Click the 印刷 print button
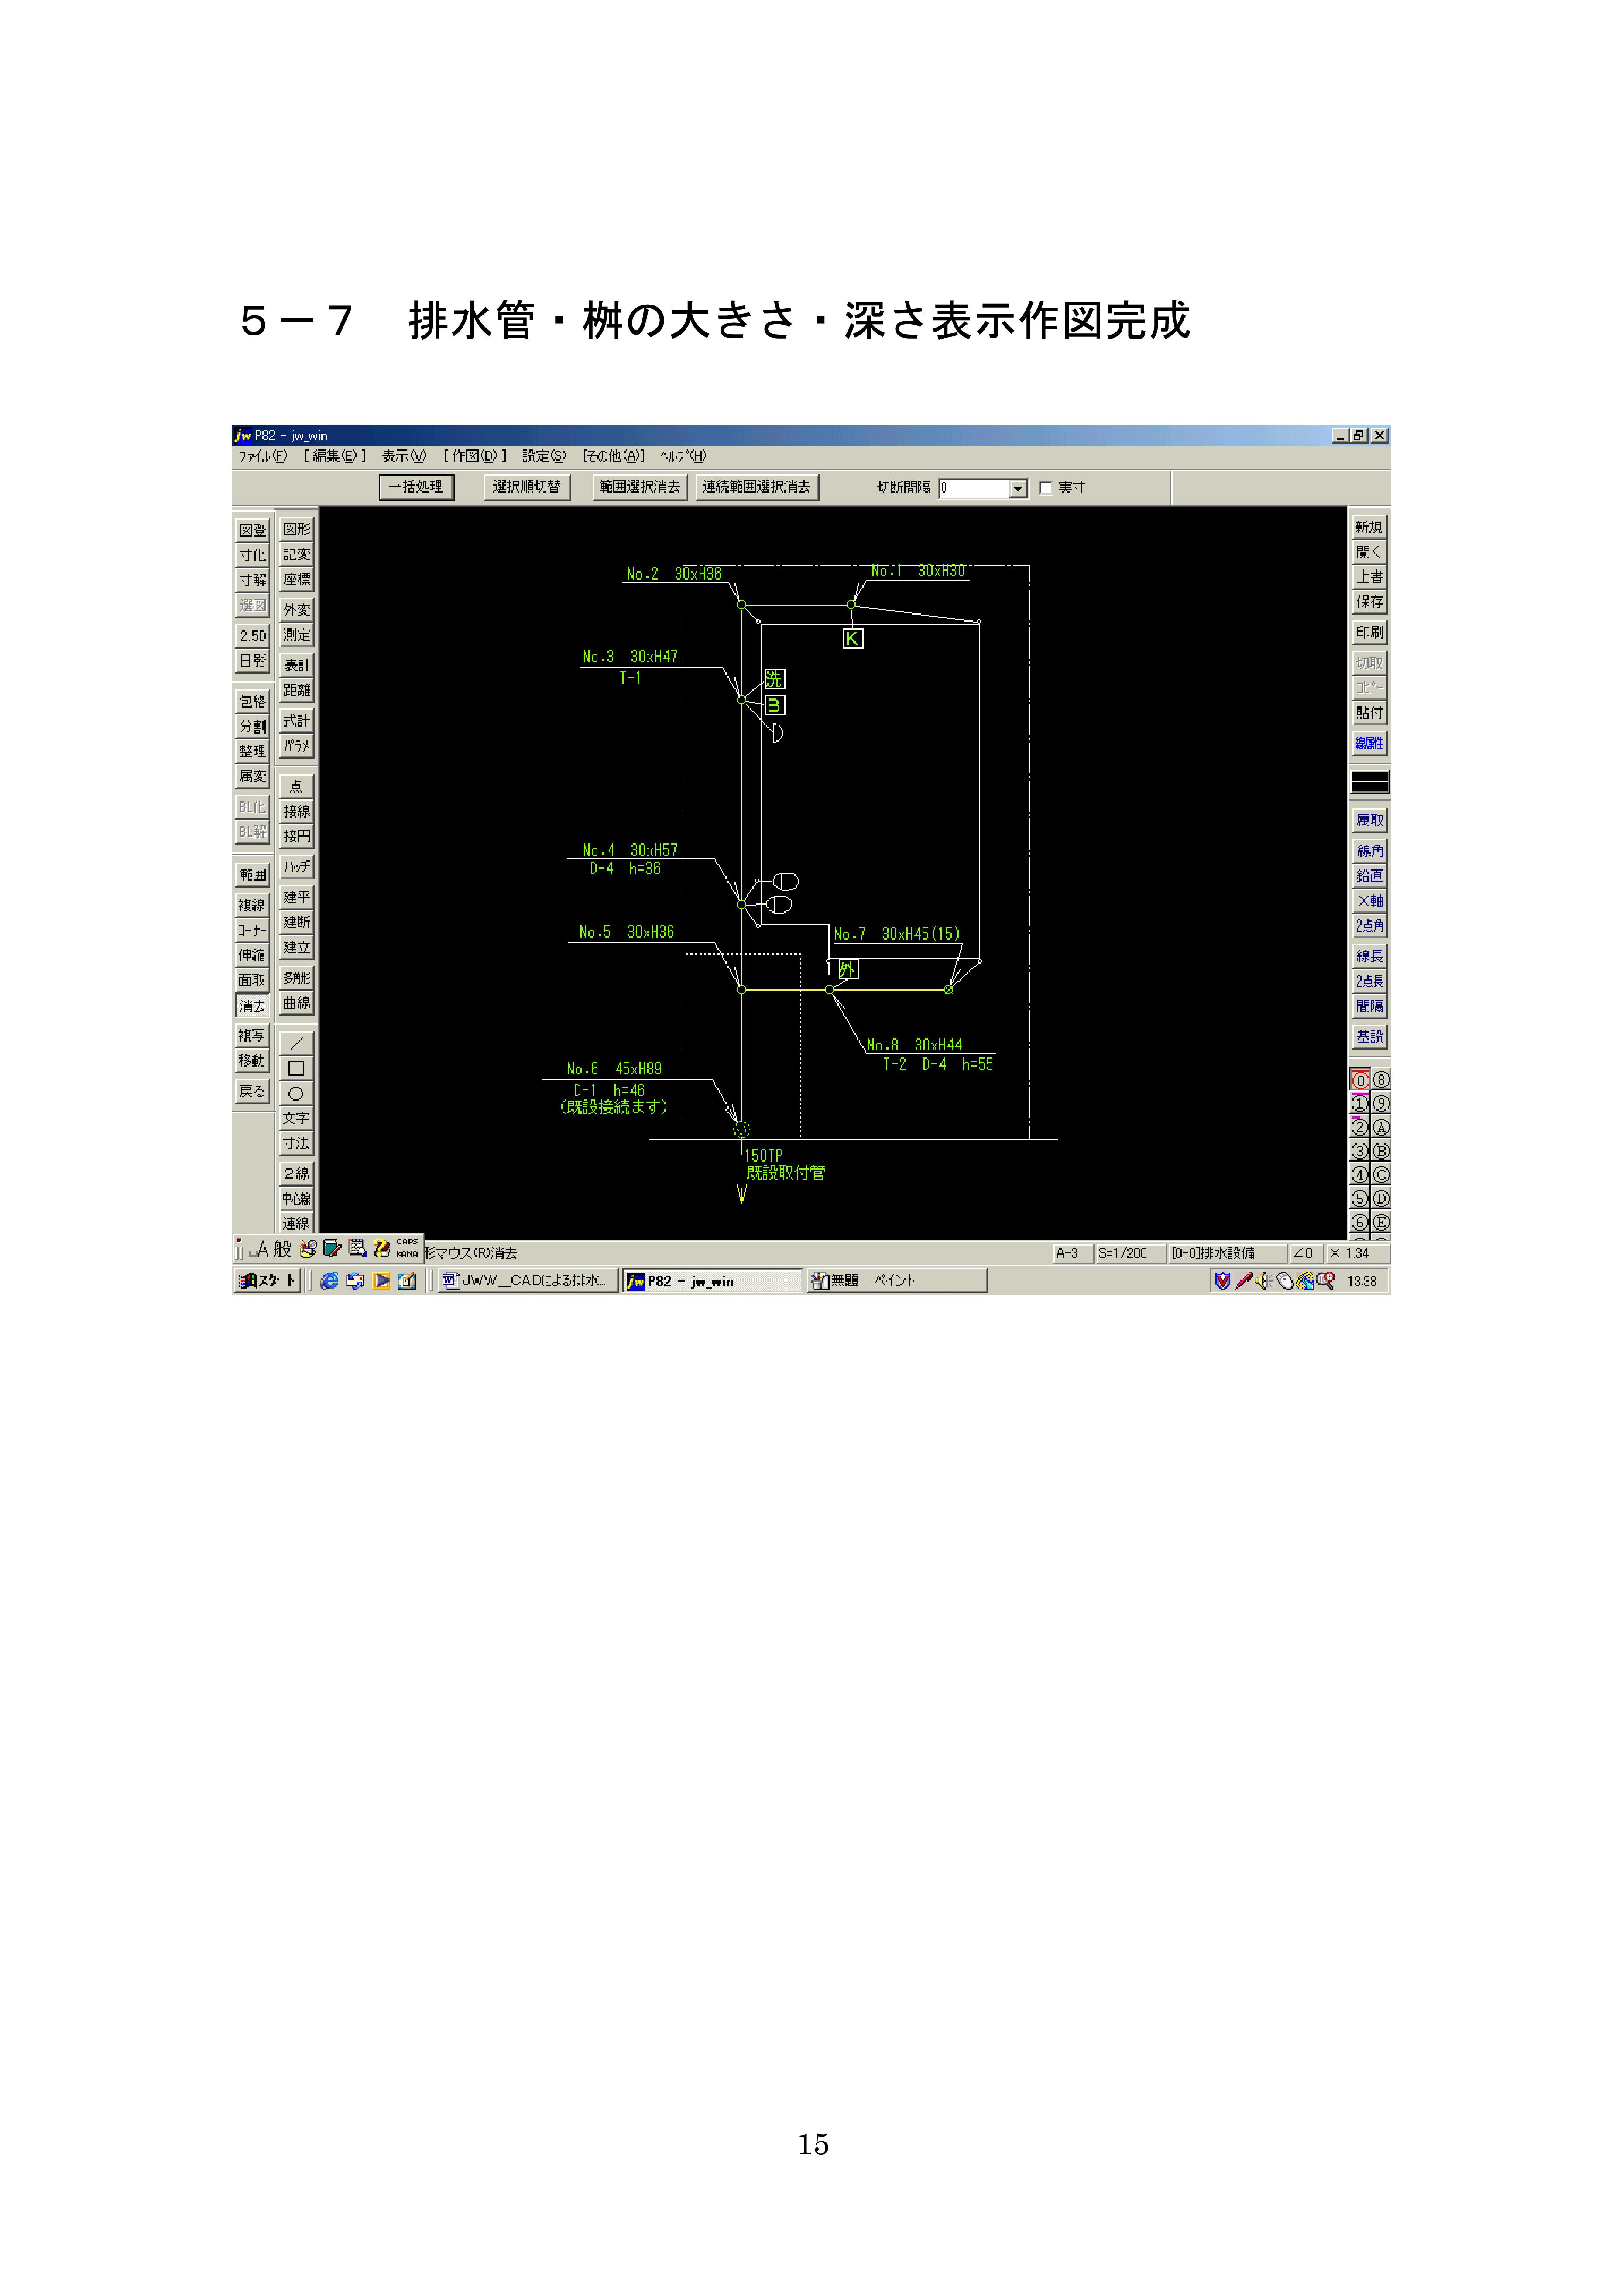Image resolution: width=1623 pixels, height=2296 pixels. [x=1369, y=632]
